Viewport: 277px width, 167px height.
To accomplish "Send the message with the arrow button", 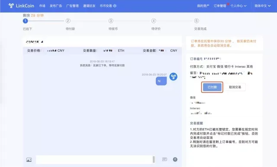I will point(175,159).
